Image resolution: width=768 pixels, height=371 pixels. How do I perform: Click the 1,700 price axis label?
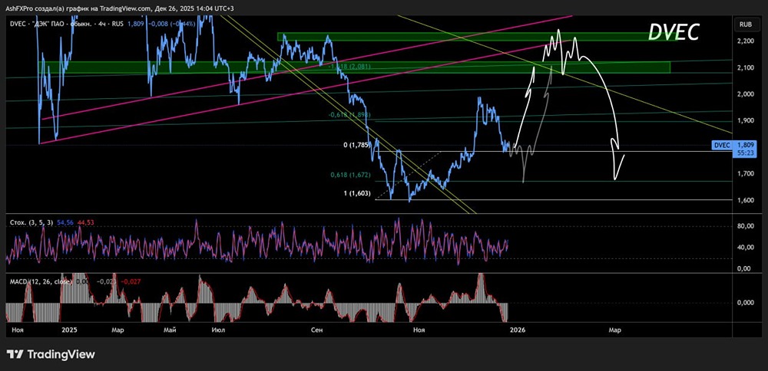pyautogui.click(x=746, y=173)
